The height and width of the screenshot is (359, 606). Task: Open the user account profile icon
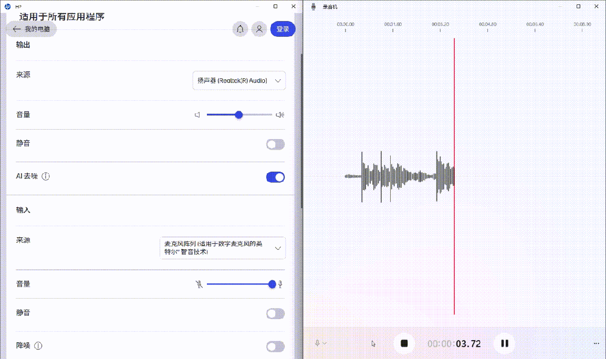(259, 29)
